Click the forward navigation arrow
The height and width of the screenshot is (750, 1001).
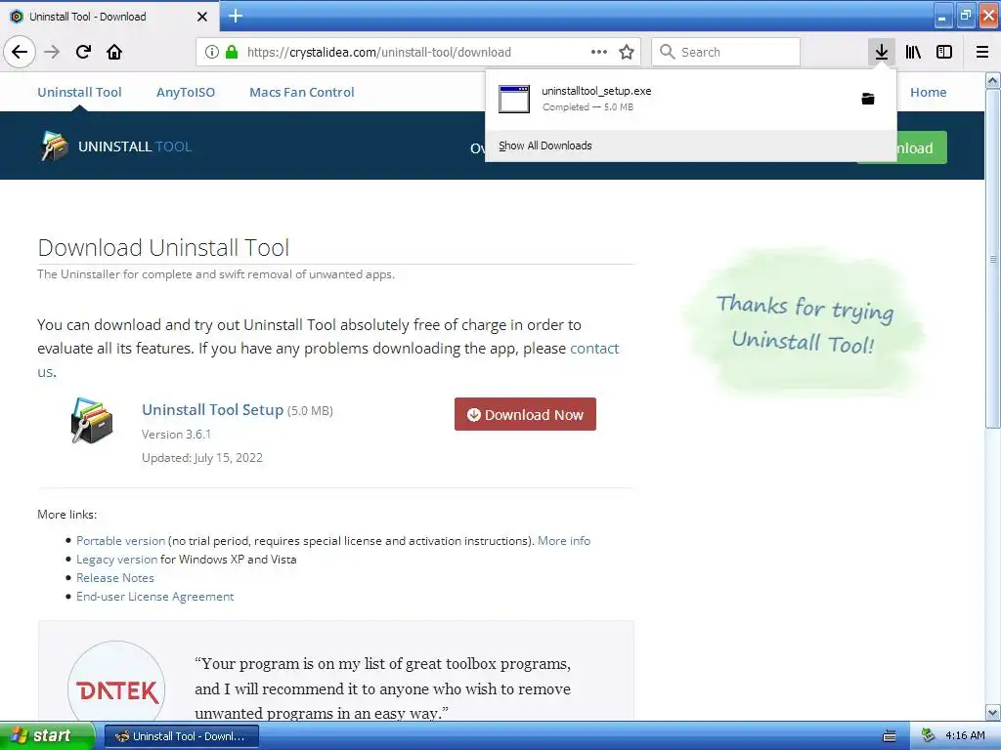tap(53, 52)
